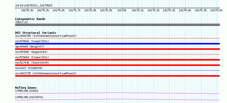Click the 14179k ruler tick label
The width and height of the screenshot is (227, 103).
point(122,10)
